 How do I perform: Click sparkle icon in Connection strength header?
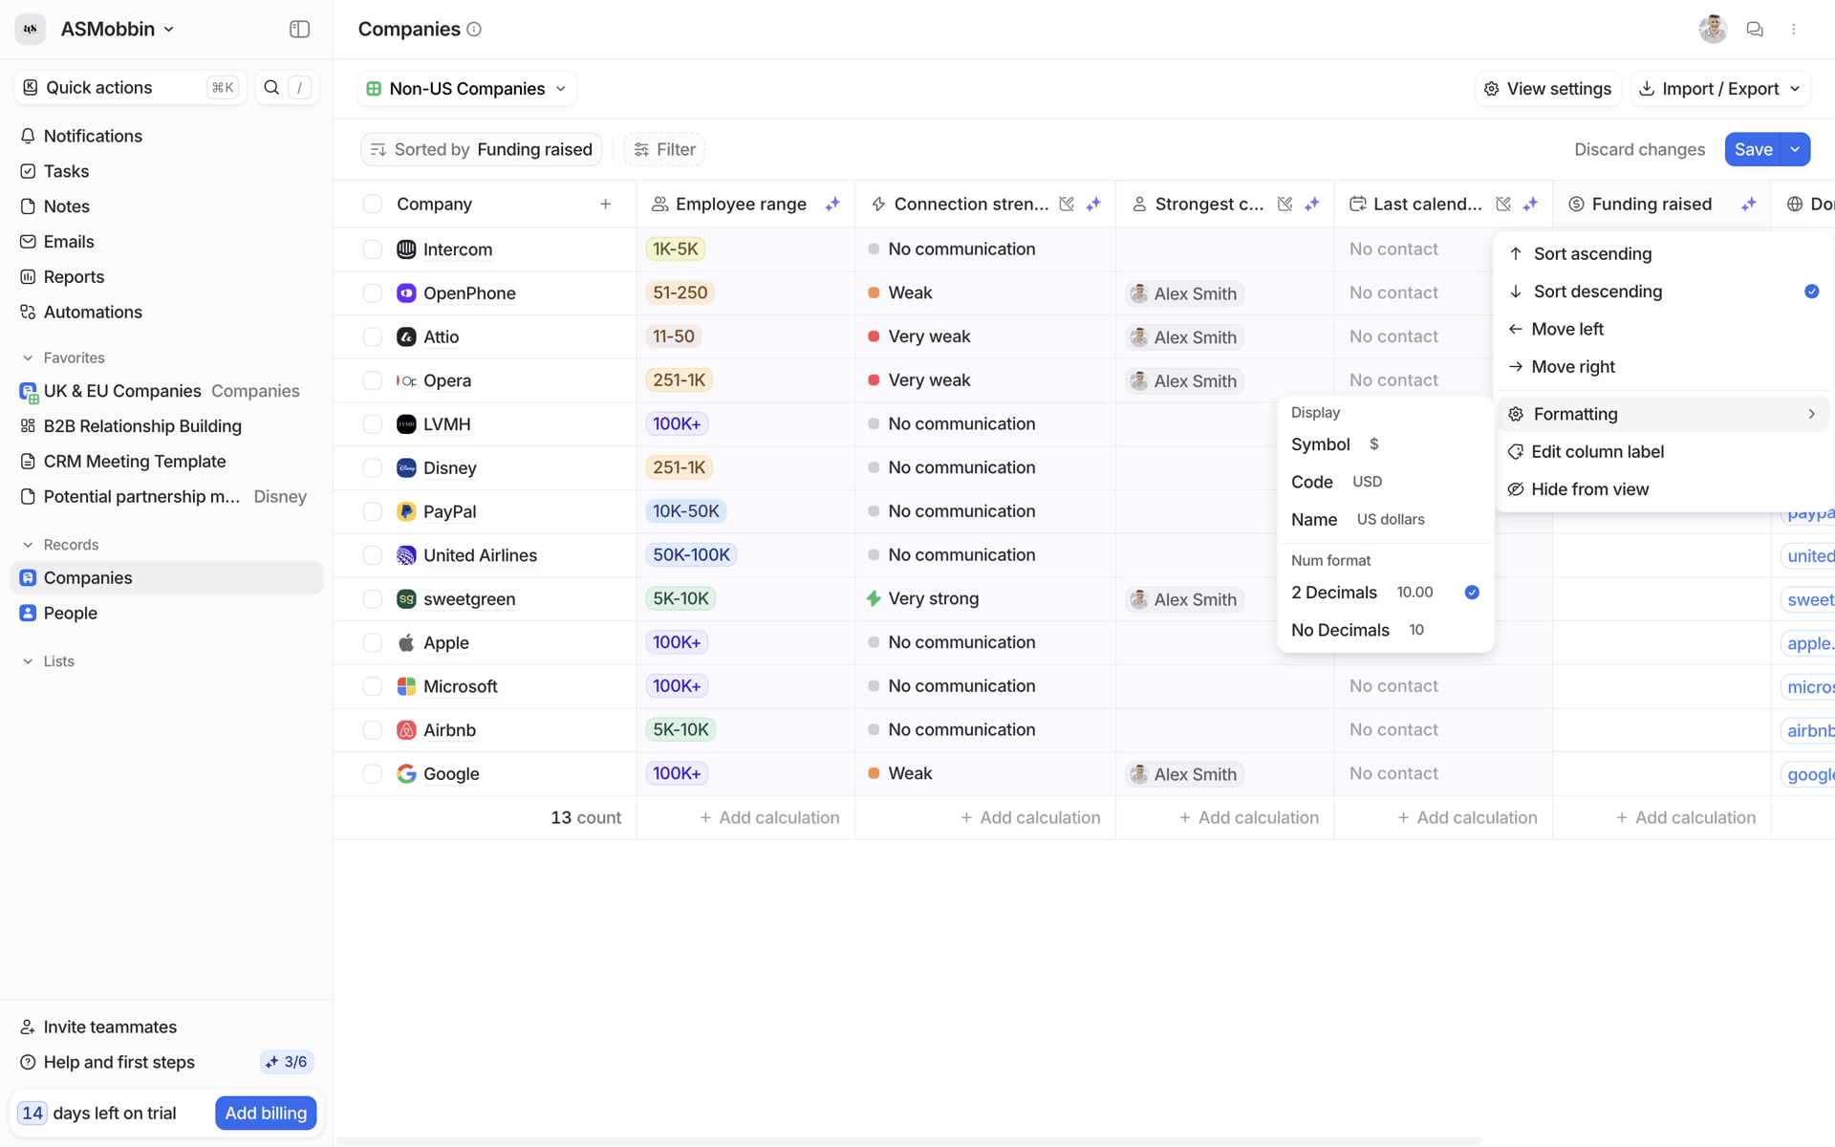1093,204
